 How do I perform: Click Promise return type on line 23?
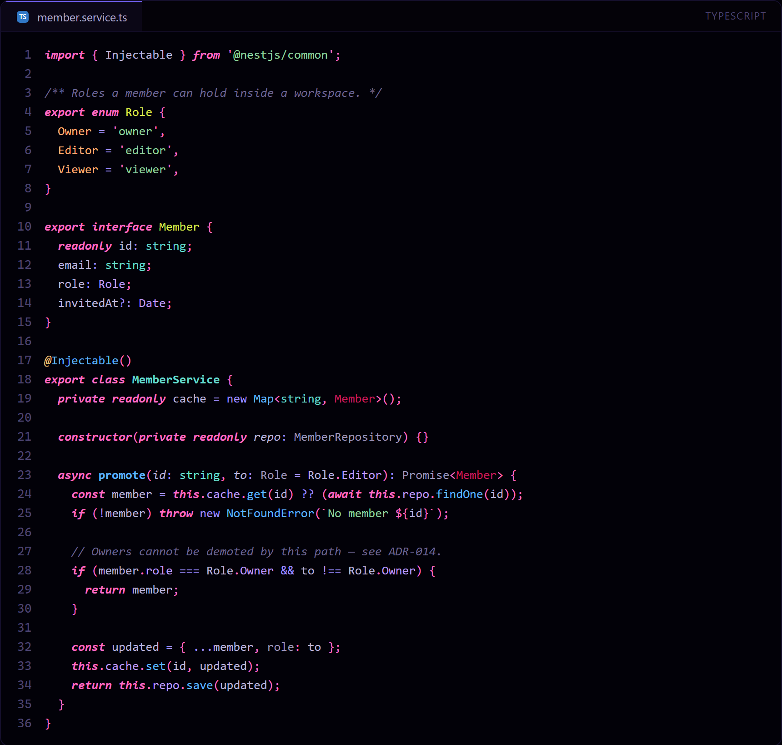(426, 475)
